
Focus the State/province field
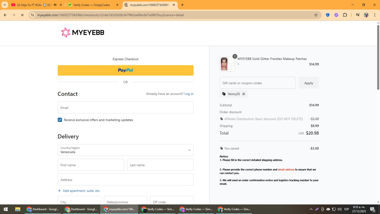[x=125, y=200]
